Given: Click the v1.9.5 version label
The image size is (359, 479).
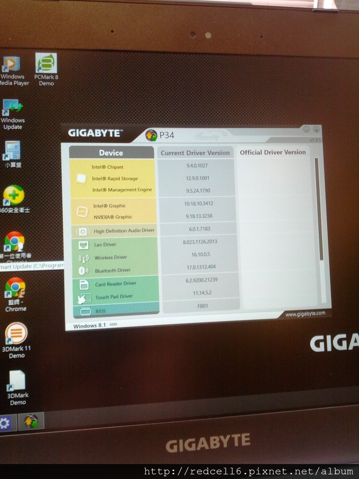Looking at the screenshot, I should [315, 140].
